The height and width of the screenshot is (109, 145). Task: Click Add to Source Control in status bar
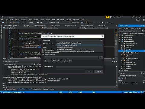(x=131, y=92)
